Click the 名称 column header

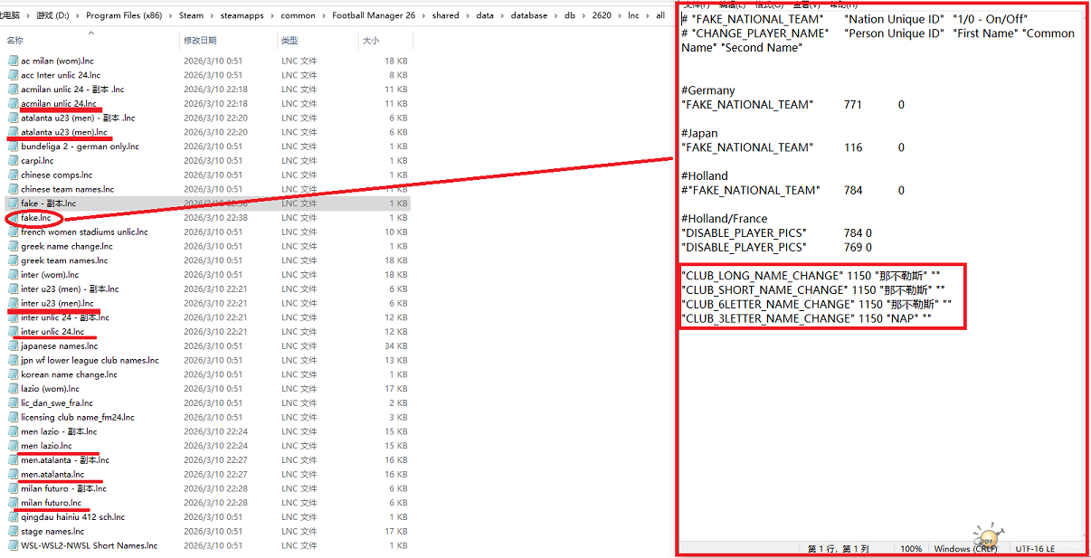[15, 41]
